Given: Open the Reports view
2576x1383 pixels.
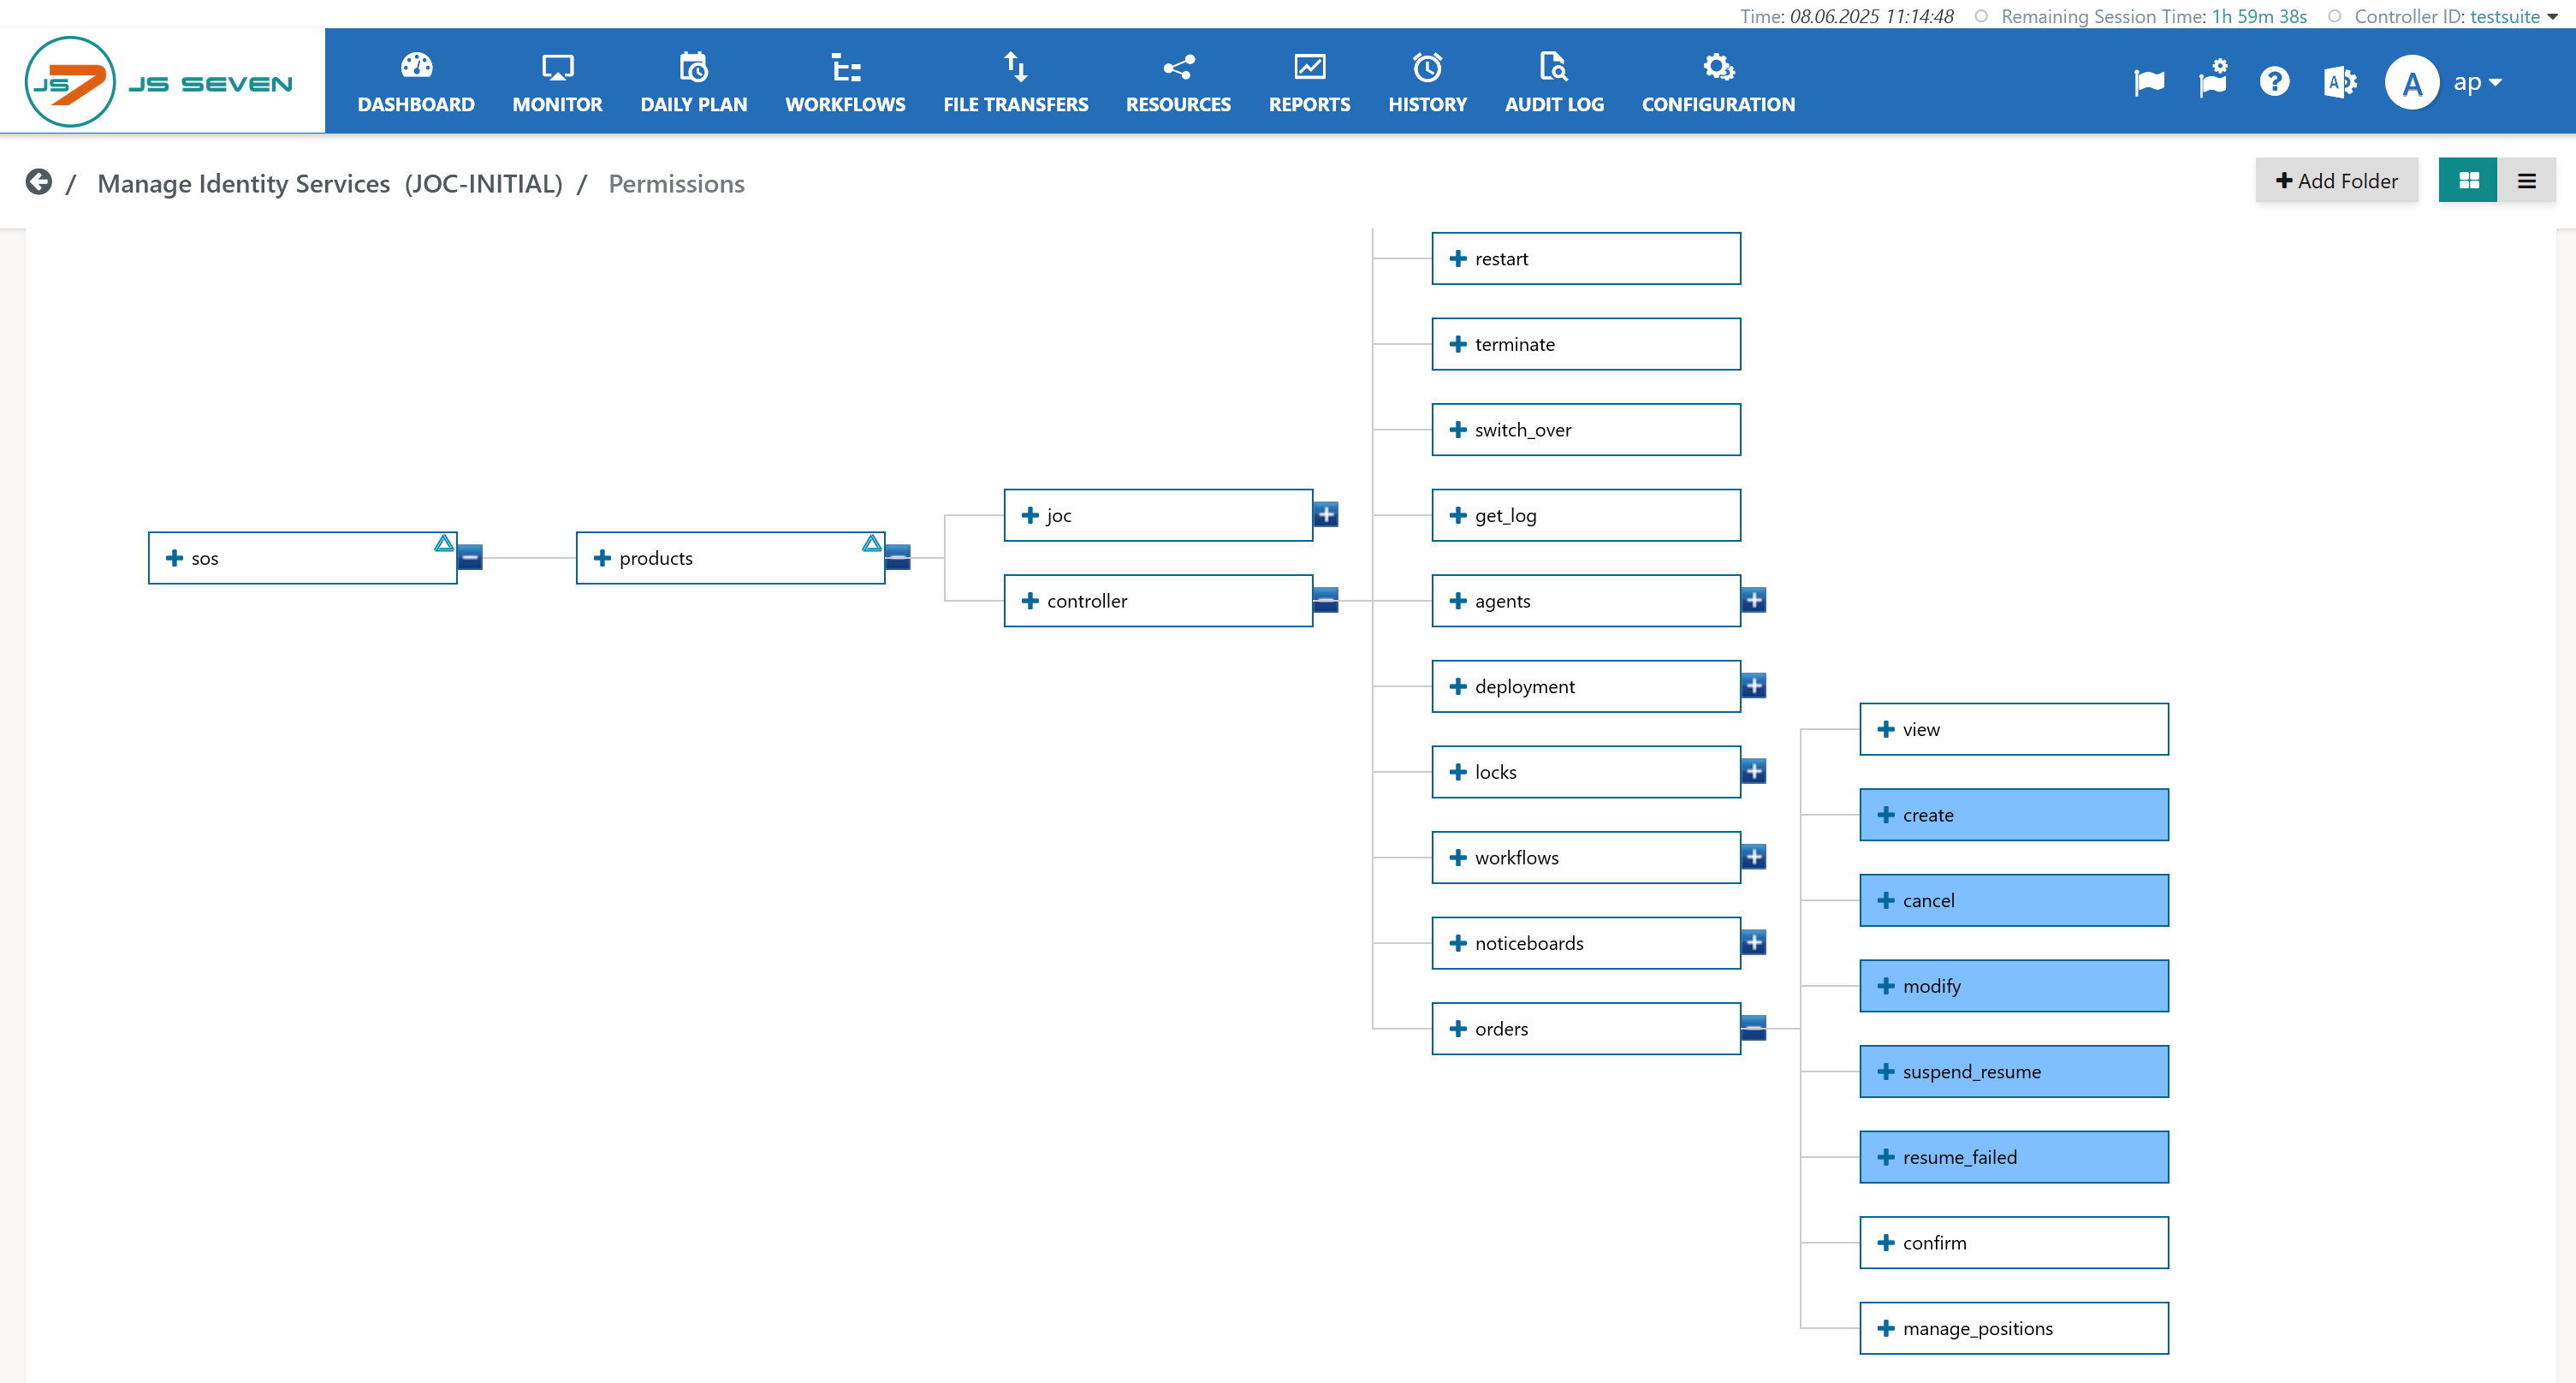Looking at the screenshot, I should tap(1309, 82).
